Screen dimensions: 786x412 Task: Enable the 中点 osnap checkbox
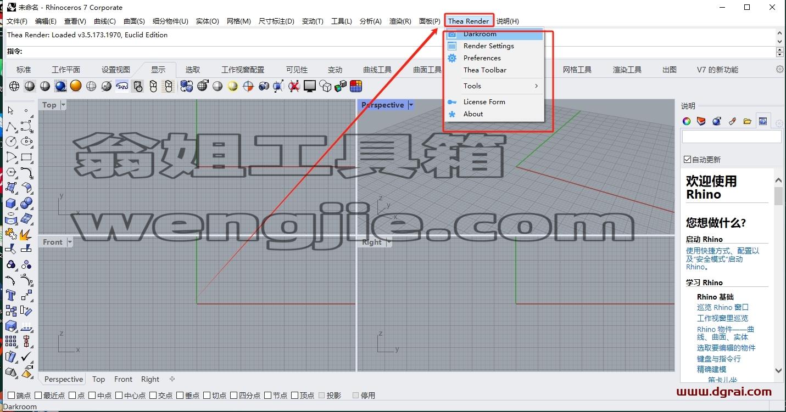coord(92,395)
